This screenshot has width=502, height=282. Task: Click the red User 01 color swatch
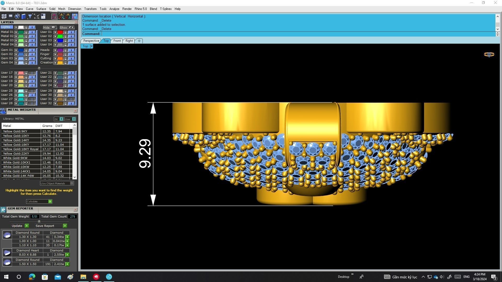[x=60, y=32]
